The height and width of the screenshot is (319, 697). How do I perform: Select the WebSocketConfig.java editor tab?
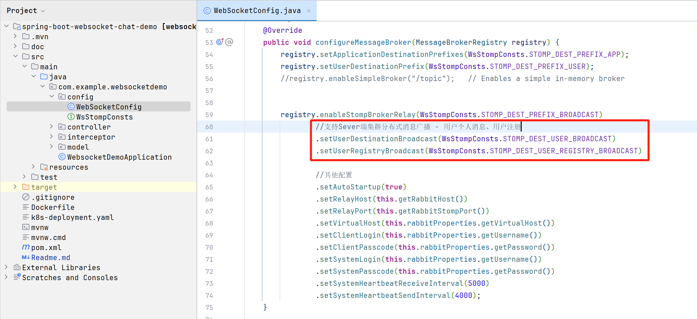[257, 11]
